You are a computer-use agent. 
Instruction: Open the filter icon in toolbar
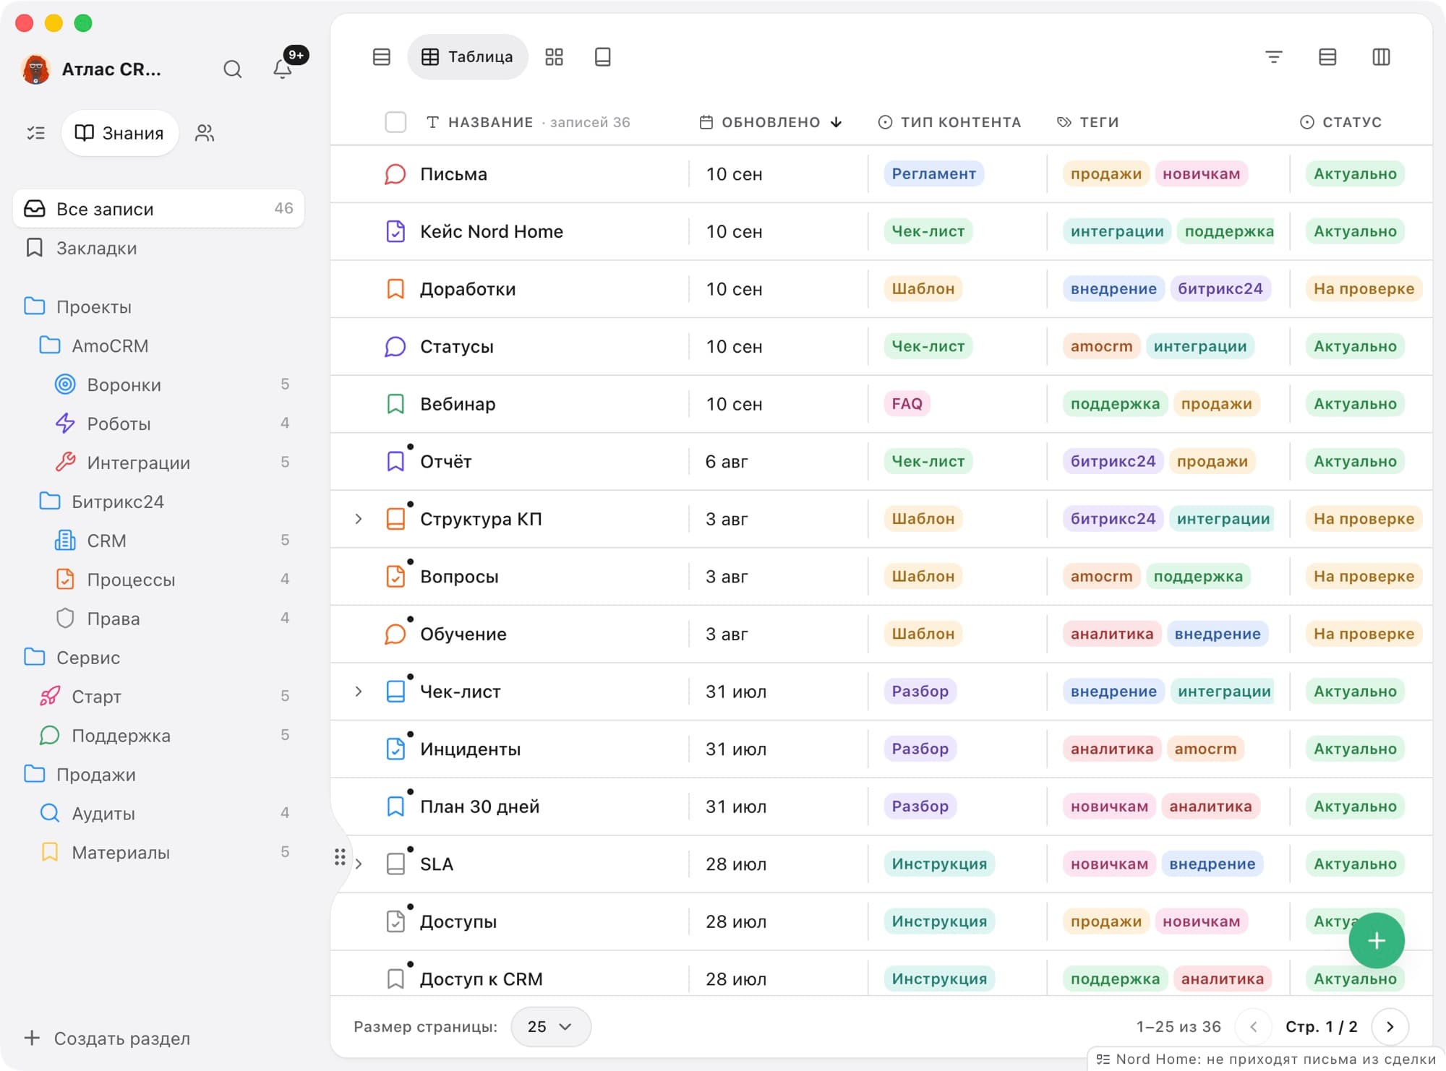coord(1274,57)
